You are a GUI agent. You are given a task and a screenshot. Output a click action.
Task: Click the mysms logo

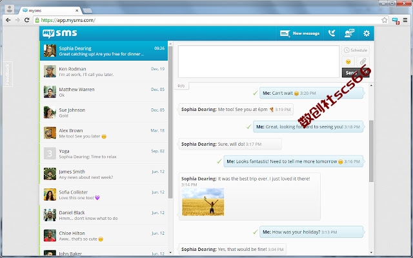click(x=60, y=33)
